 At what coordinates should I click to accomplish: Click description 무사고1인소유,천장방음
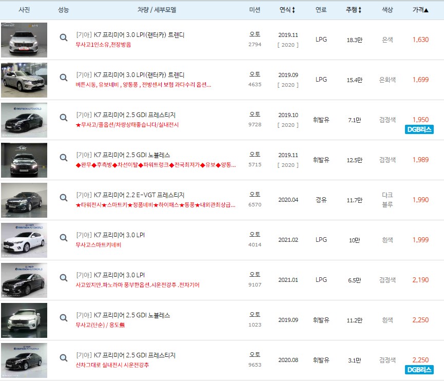103,45
